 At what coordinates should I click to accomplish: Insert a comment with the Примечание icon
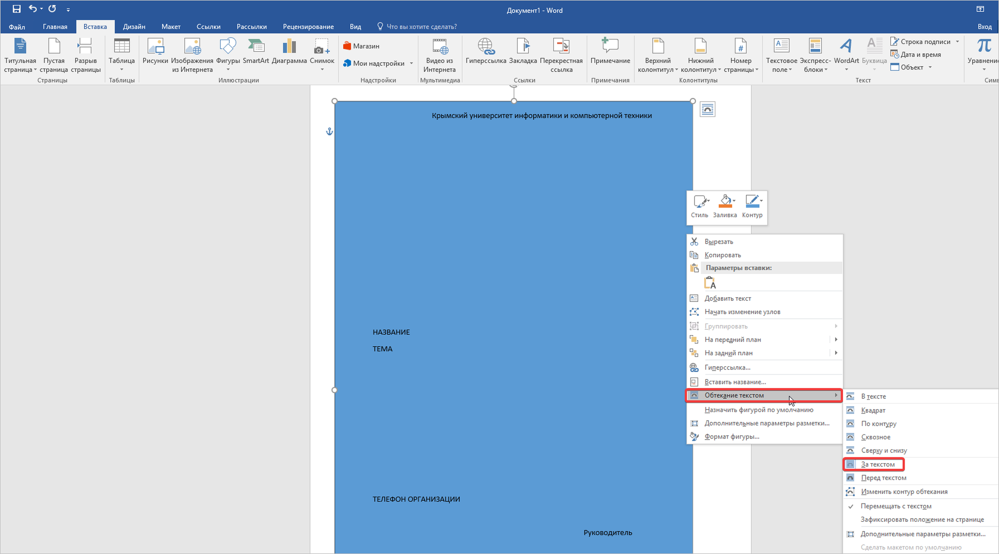point(610,46)
